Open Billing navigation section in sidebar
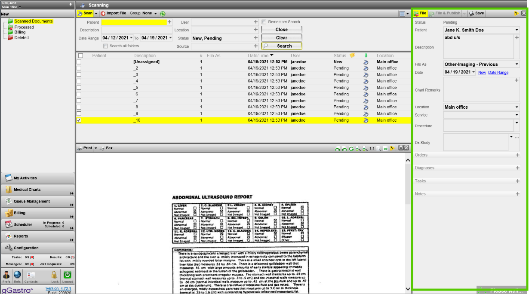529x294 pixels. point(38,213)
